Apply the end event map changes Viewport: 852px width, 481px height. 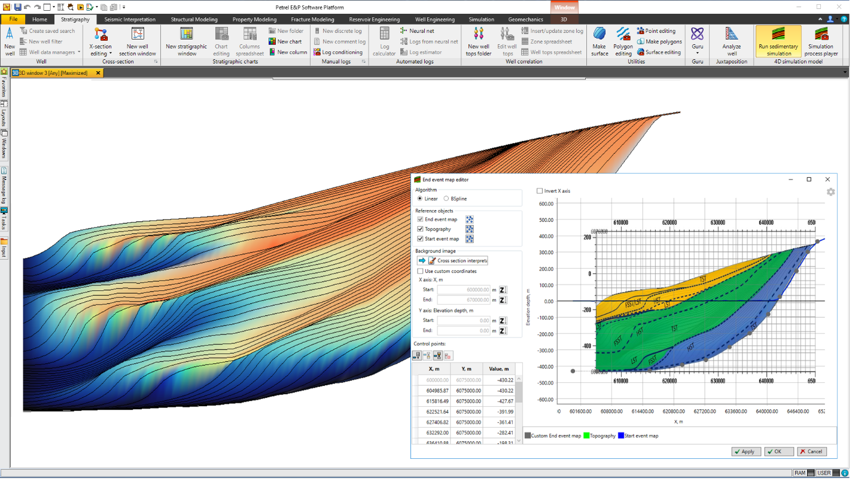pos(745,451)
